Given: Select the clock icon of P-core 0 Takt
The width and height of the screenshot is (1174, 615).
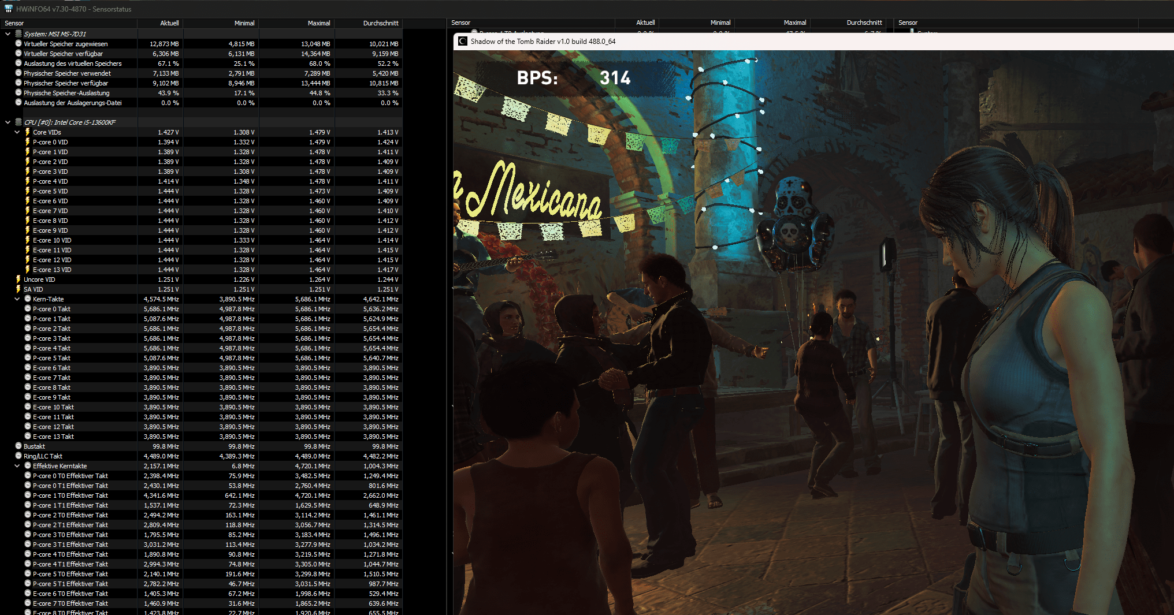Looking at the screenshot, I should pos(27,308).
